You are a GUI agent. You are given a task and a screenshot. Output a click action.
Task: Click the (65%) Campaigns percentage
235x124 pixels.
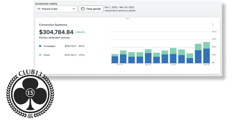click(81, 46)
